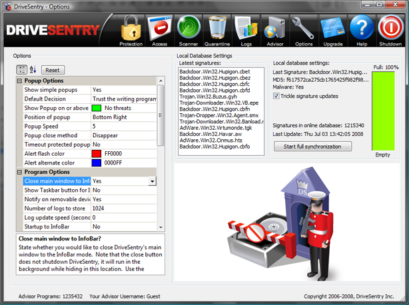Click the Last Update timestamp
Screen dimensions: 409x305
tap(318, 134)
